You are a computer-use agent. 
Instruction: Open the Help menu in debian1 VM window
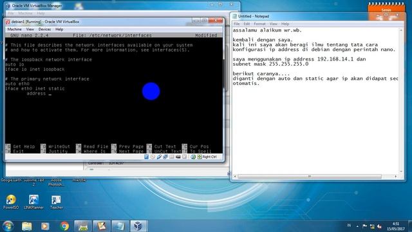(59, 29)
